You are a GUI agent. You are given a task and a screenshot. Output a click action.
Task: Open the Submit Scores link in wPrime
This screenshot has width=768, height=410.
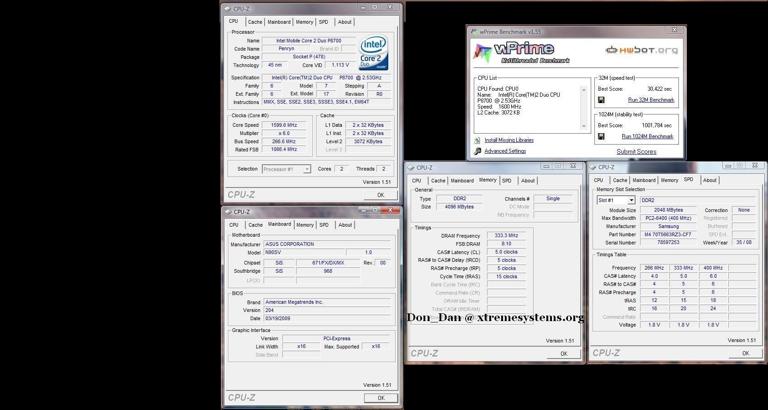click(x=636, y=152)
